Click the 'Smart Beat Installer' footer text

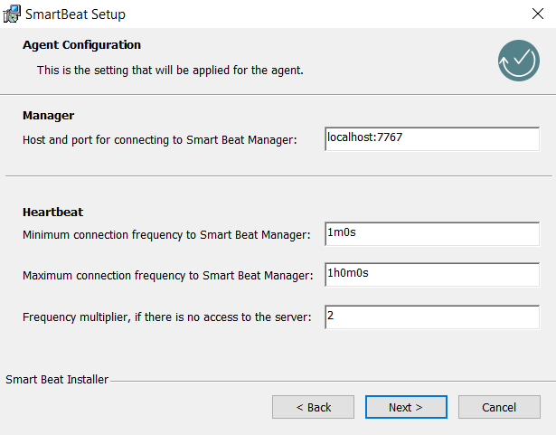(57, 380)
